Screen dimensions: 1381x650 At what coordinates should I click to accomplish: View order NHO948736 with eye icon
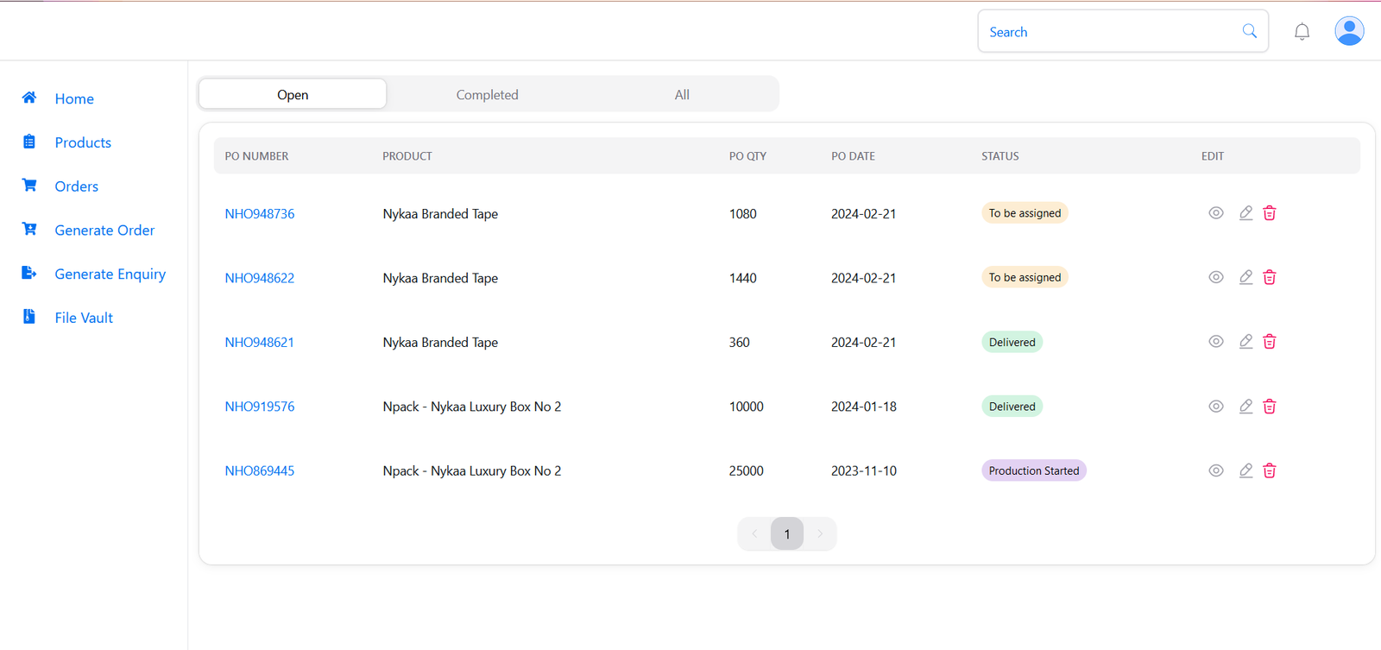tap(1216, 212)
